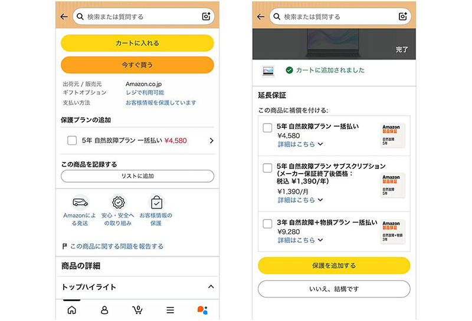Viewport: 472px width, 321px height.
Task: Tap リストに追加 button
Action: coord(137,176)
